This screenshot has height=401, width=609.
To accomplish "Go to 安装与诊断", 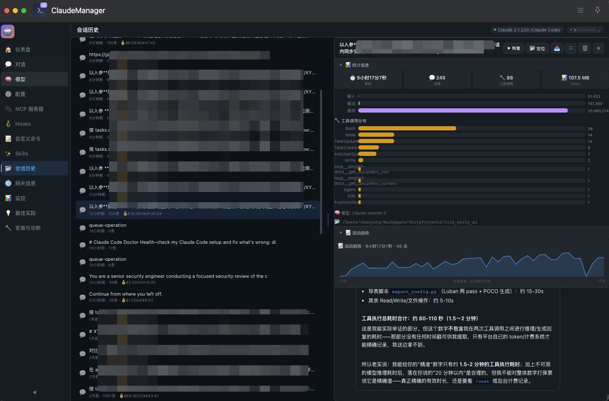I will pos(34,228).
